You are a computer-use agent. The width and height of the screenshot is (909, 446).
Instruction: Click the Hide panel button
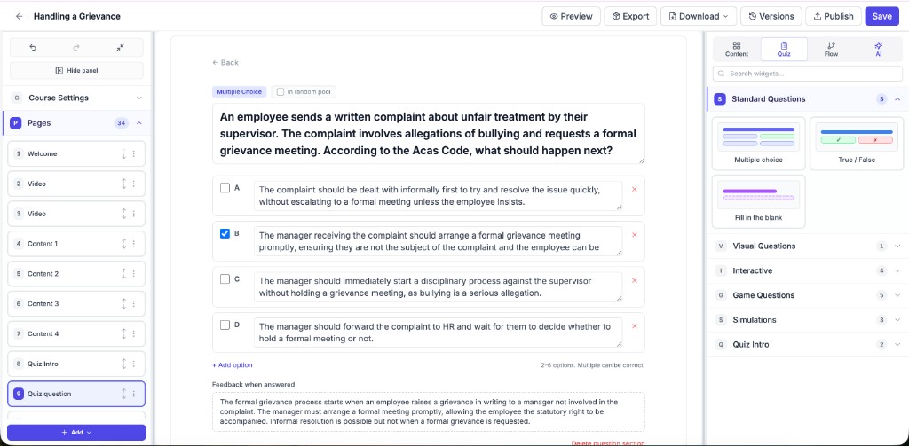(x=76, y=71)
